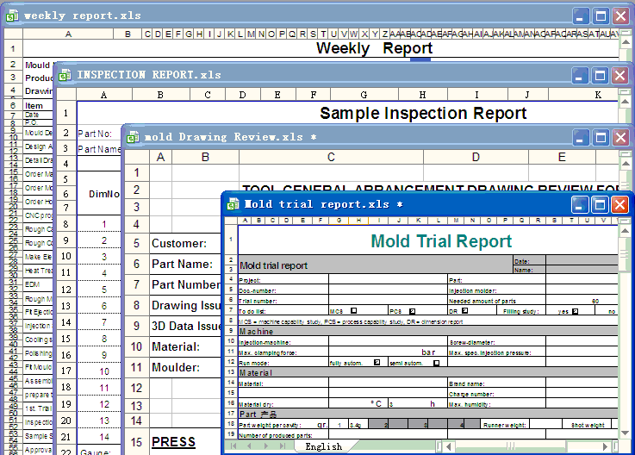Image resolution: width=635 pixels, height=455 pixels.
Task: Select the Mold Trial Report title cell
Action: pyautogui.click(x=440, y=241)
